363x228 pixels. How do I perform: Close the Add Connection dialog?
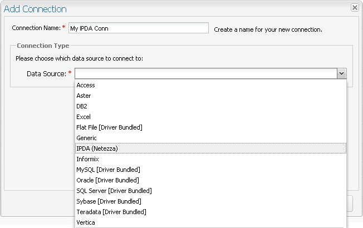pos(354,8)
